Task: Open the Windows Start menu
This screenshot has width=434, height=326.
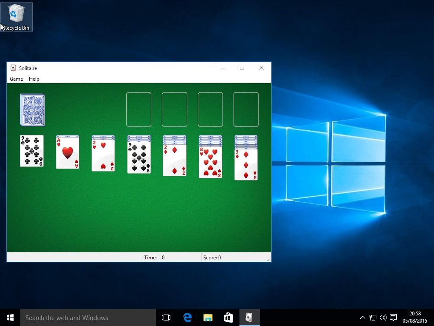Action: [x=10, y=318]
